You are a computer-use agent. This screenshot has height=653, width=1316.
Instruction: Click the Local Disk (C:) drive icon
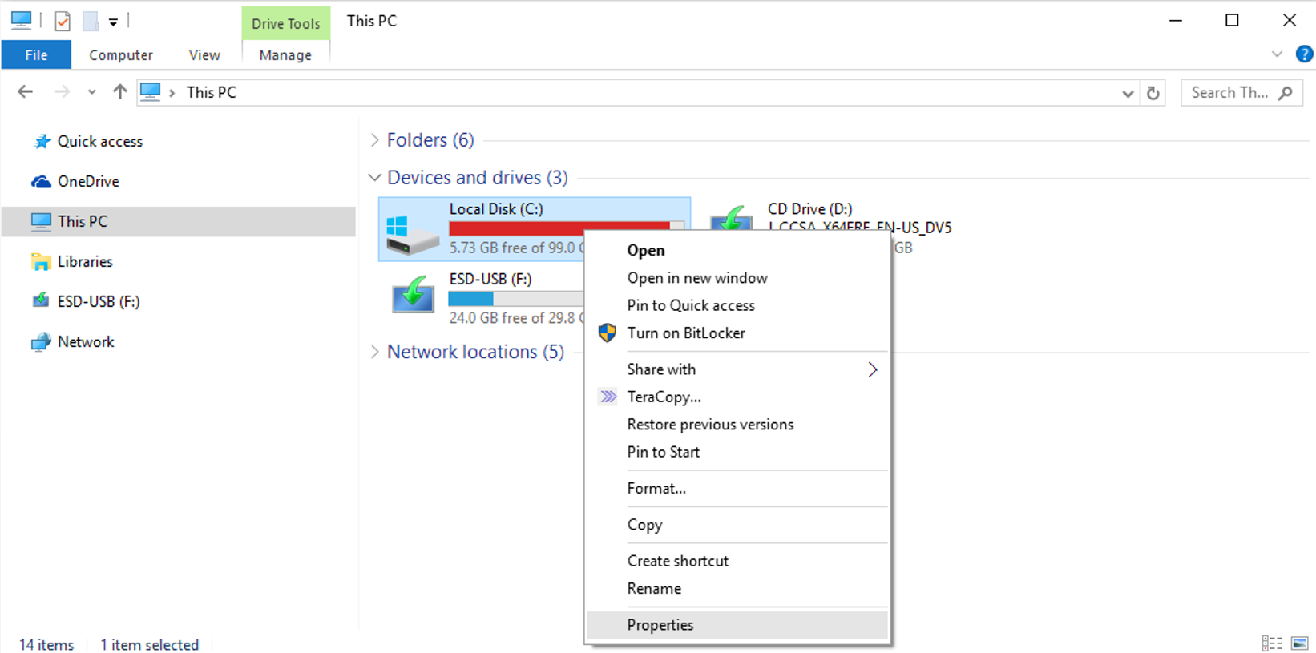pyautogui.click(x=412, y=233)
